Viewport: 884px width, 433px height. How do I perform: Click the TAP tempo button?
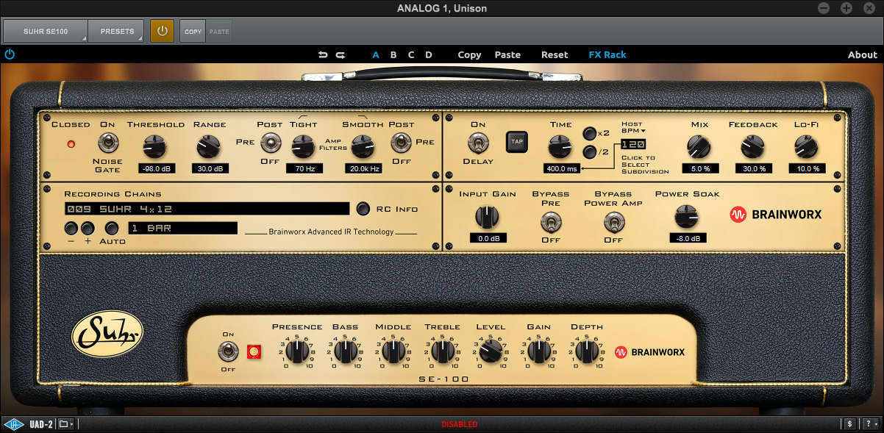pos(516,142)
